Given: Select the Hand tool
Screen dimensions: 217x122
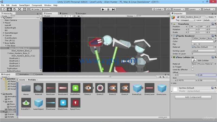Looking at the screenshot, I should pyautogui.click(x=4, y=9).
